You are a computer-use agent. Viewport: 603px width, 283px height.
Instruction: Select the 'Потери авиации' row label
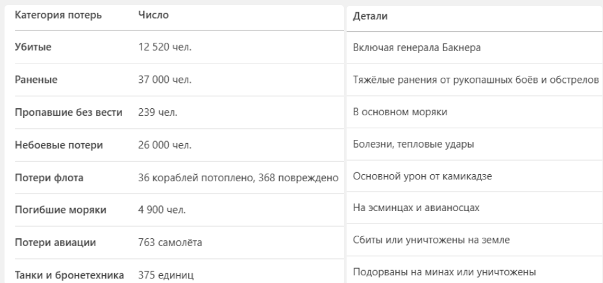coord(55,243)
